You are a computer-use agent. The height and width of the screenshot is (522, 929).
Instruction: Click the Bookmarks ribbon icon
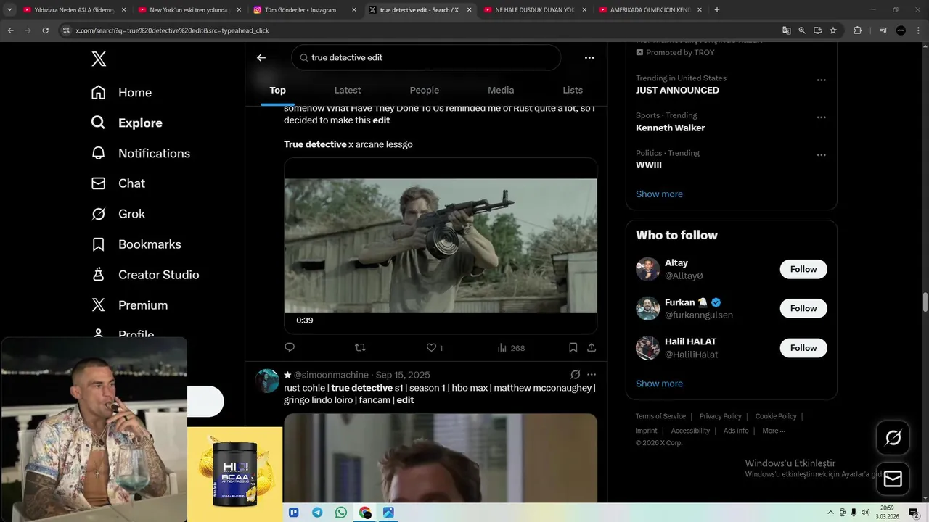click(99, 245)
